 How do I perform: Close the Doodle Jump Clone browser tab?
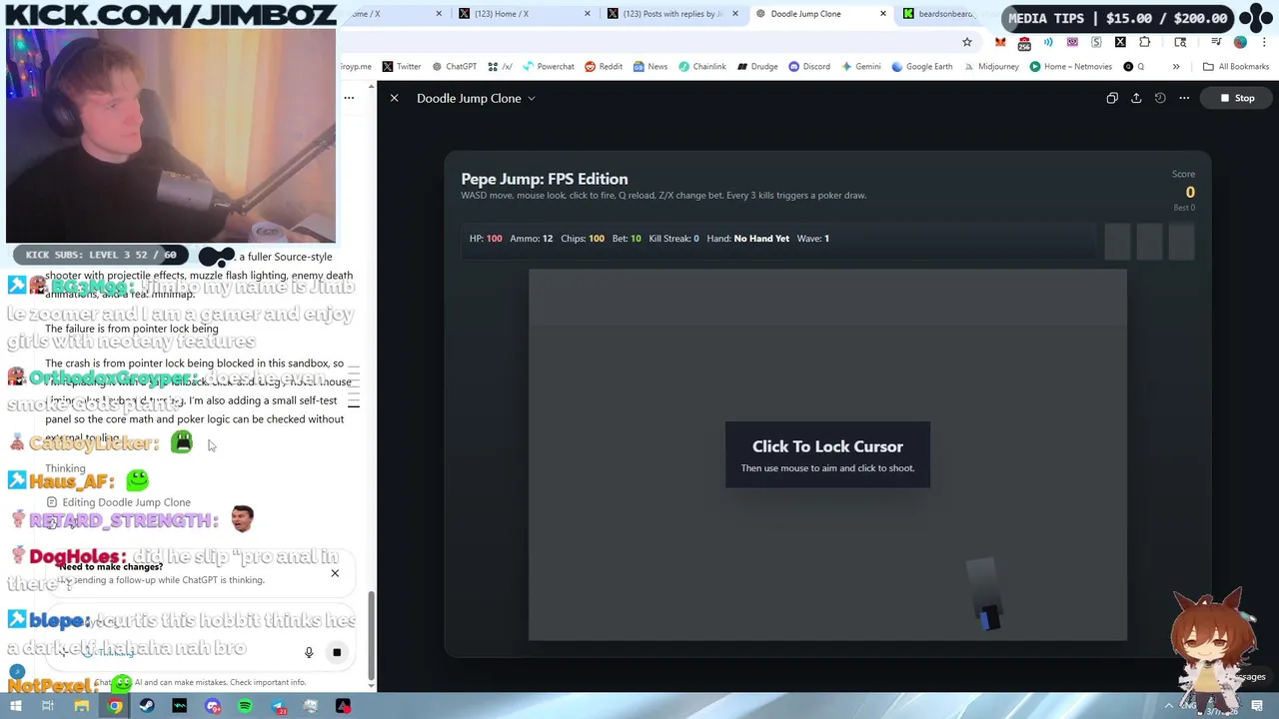pos(883,14)
